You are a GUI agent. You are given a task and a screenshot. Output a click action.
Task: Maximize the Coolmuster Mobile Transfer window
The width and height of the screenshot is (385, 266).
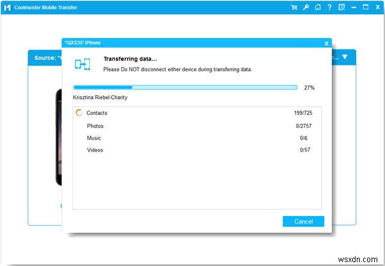[366, 7]
